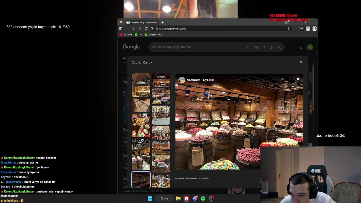Open the Google account avatar U
Image resolution: width=361 pixels, height=203 pixels.
point(310,47)
